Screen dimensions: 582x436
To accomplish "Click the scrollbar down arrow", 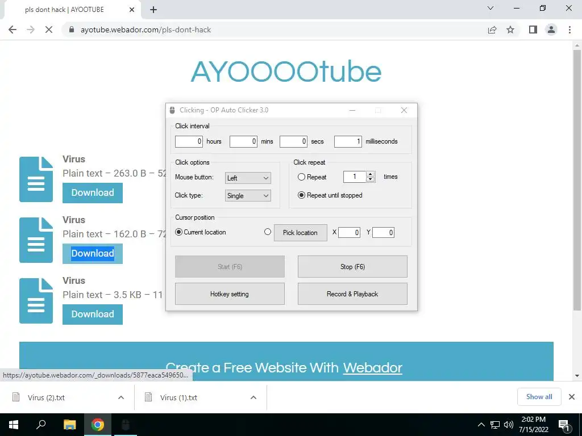I will (x=577, y=376).
